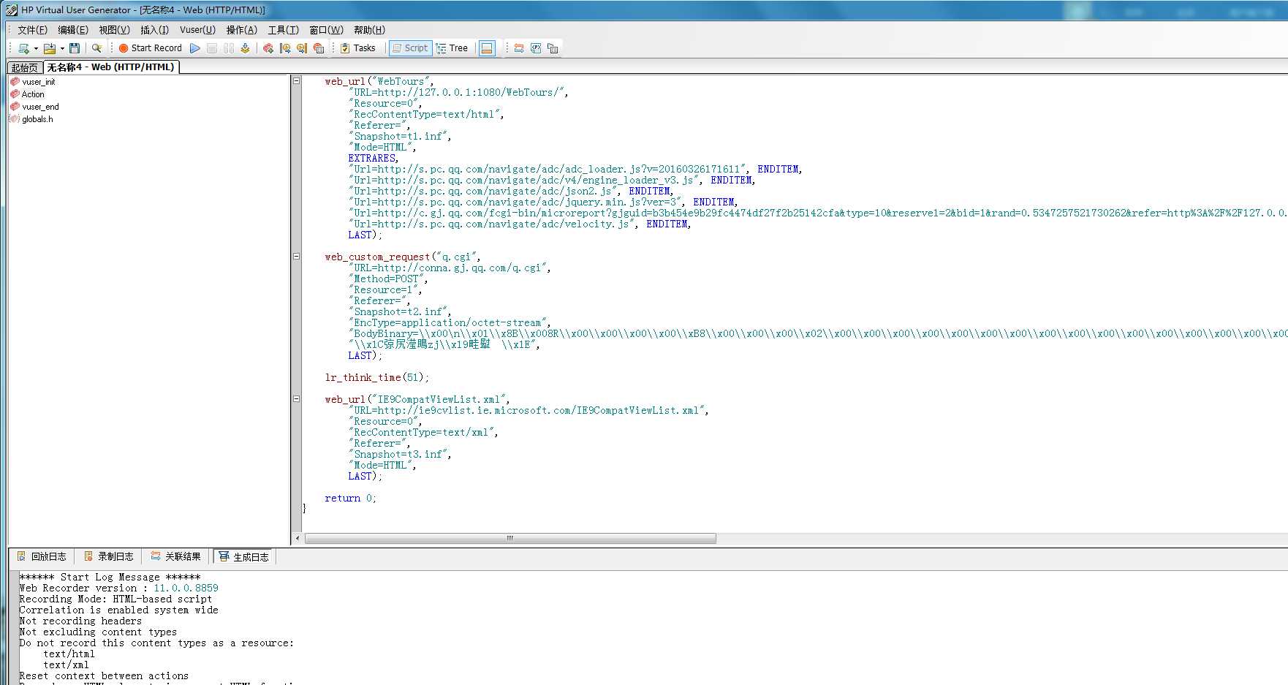The image size is (1288, 685).
Task: Open the 工具(T) menu
Action: (283, 30)
